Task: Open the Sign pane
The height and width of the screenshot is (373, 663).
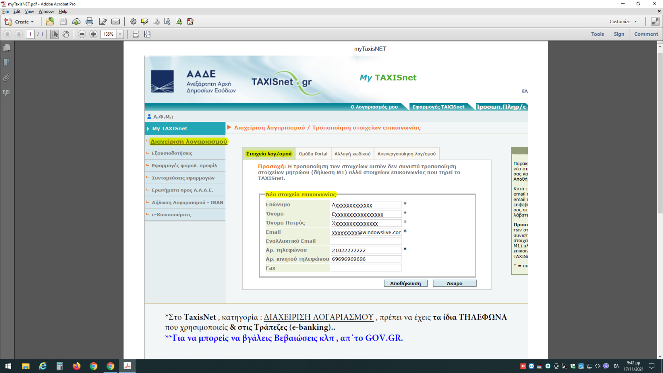Action: [619, 34]
